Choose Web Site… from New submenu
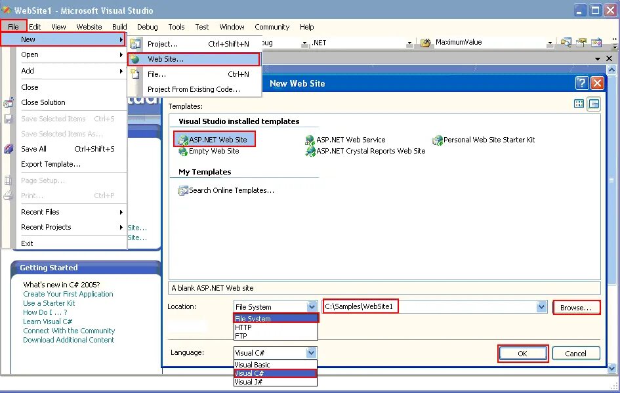 tap(194, 59)
